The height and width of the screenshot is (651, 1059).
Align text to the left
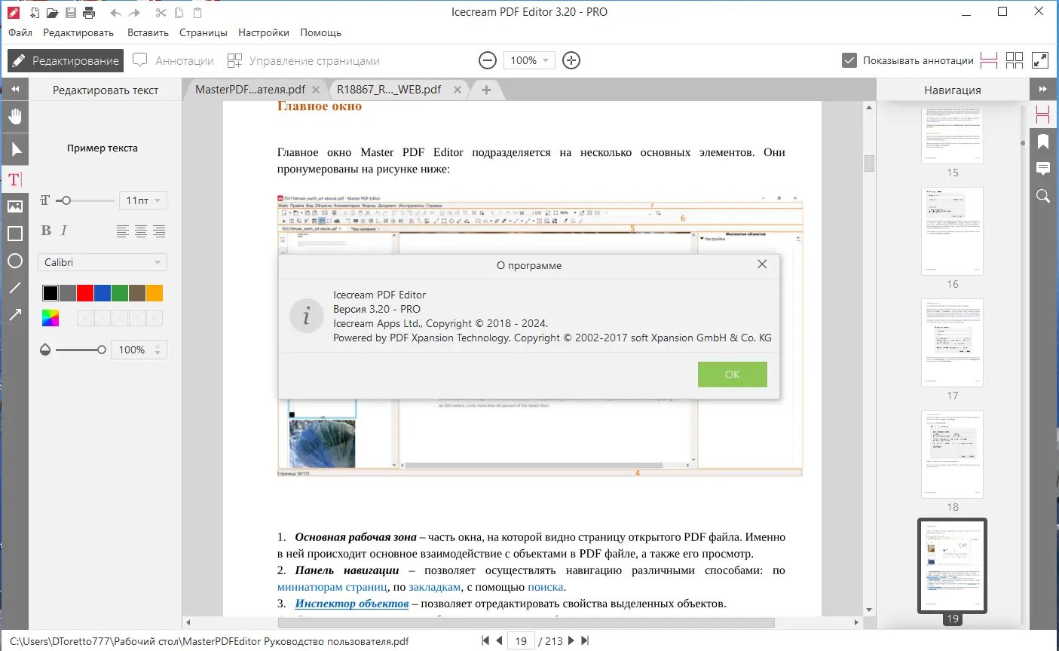[123, 231]
